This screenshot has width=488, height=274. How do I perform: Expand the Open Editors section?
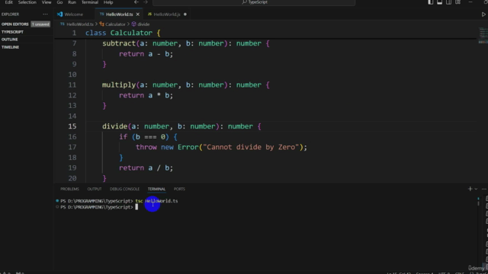click(15, 24)
